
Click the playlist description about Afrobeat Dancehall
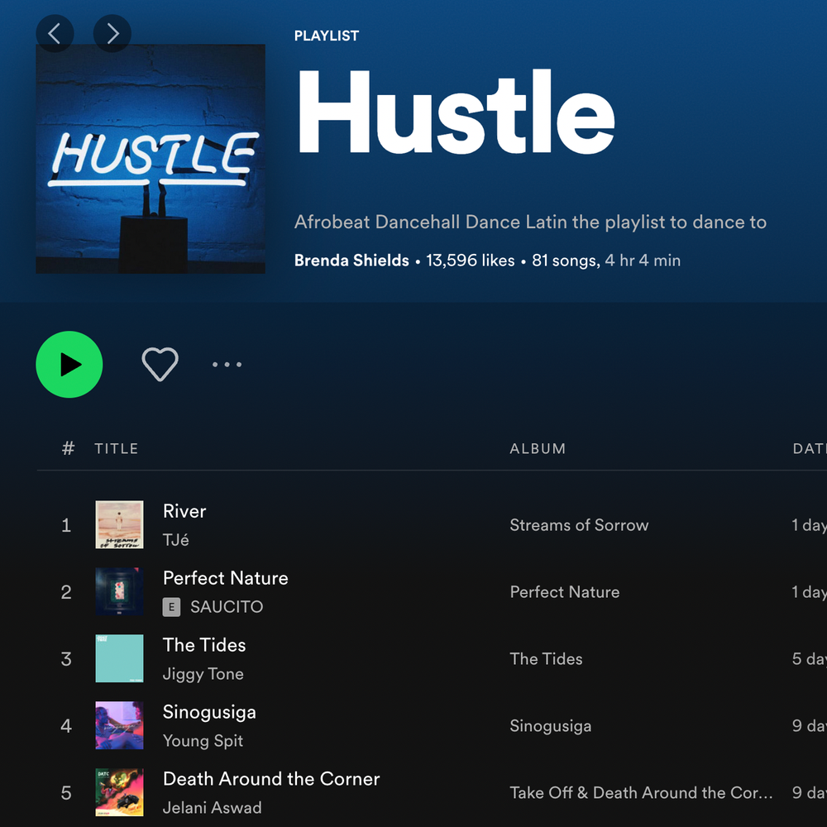[530, 222]
